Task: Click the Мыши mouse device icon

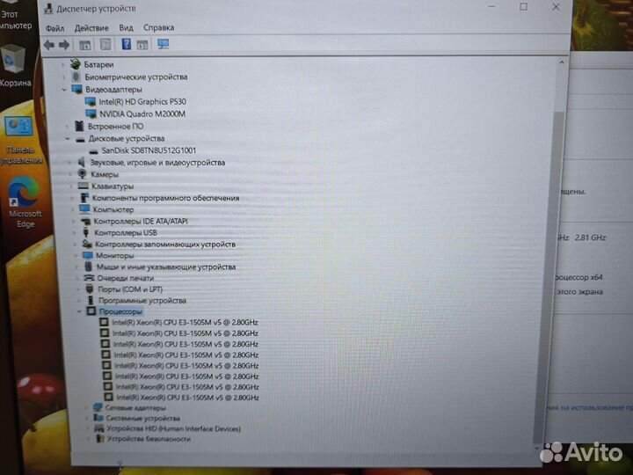Action: point(89,267)
